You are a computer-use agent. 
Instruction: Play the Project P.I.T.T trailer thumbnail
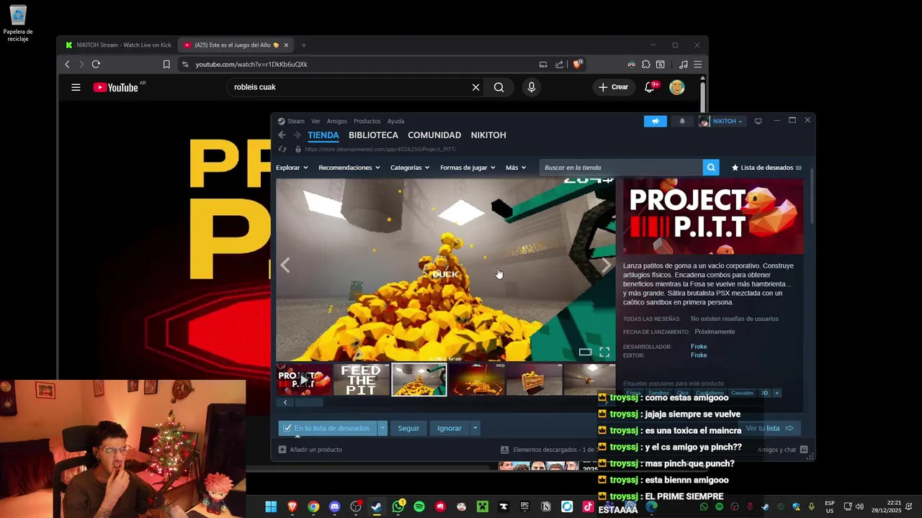(x=305, y=380)
